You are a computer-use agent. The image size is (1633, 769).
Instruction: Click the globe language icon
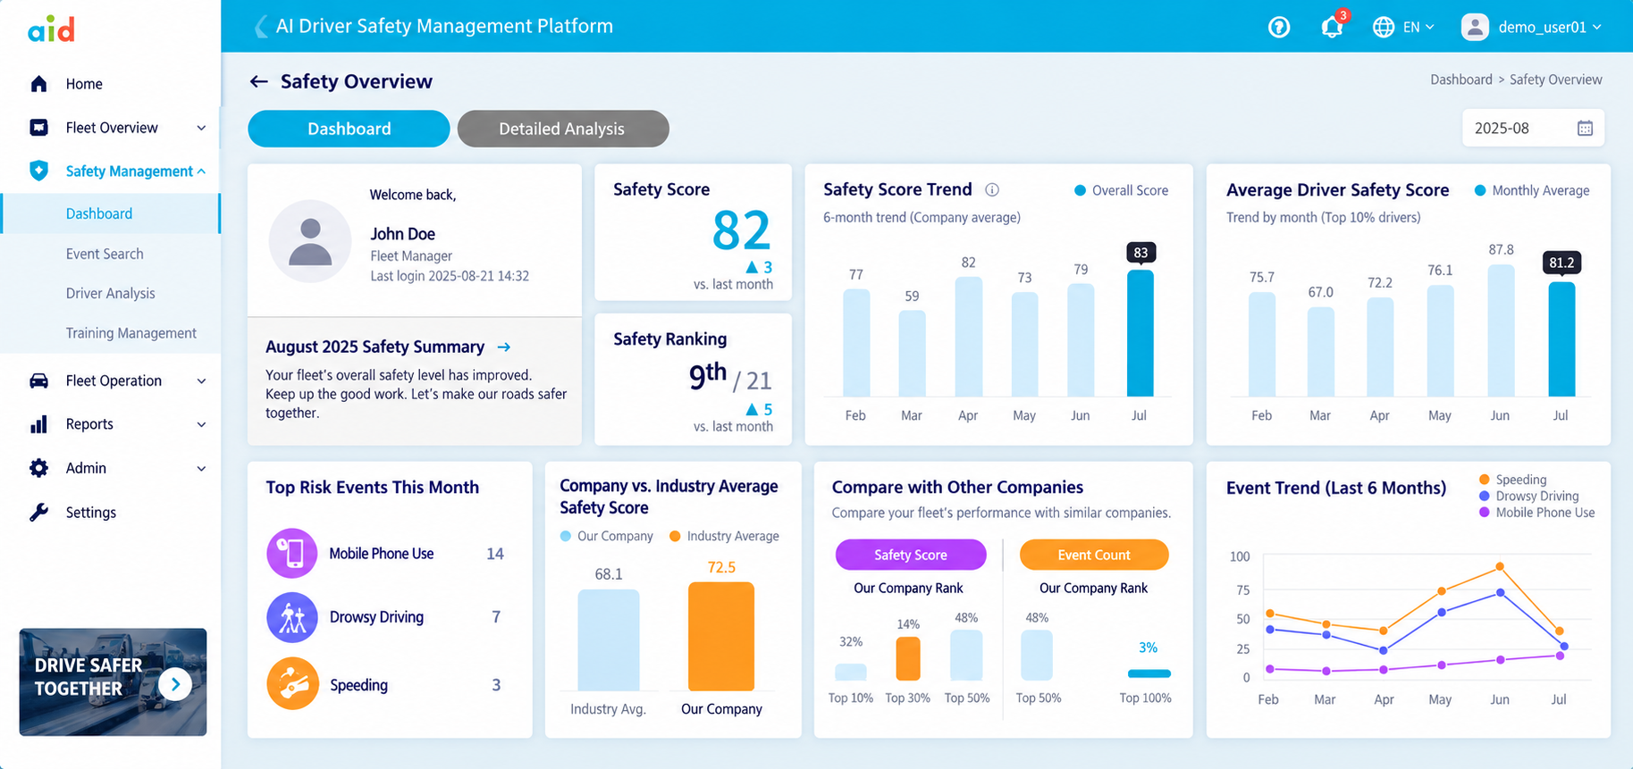1384,27
